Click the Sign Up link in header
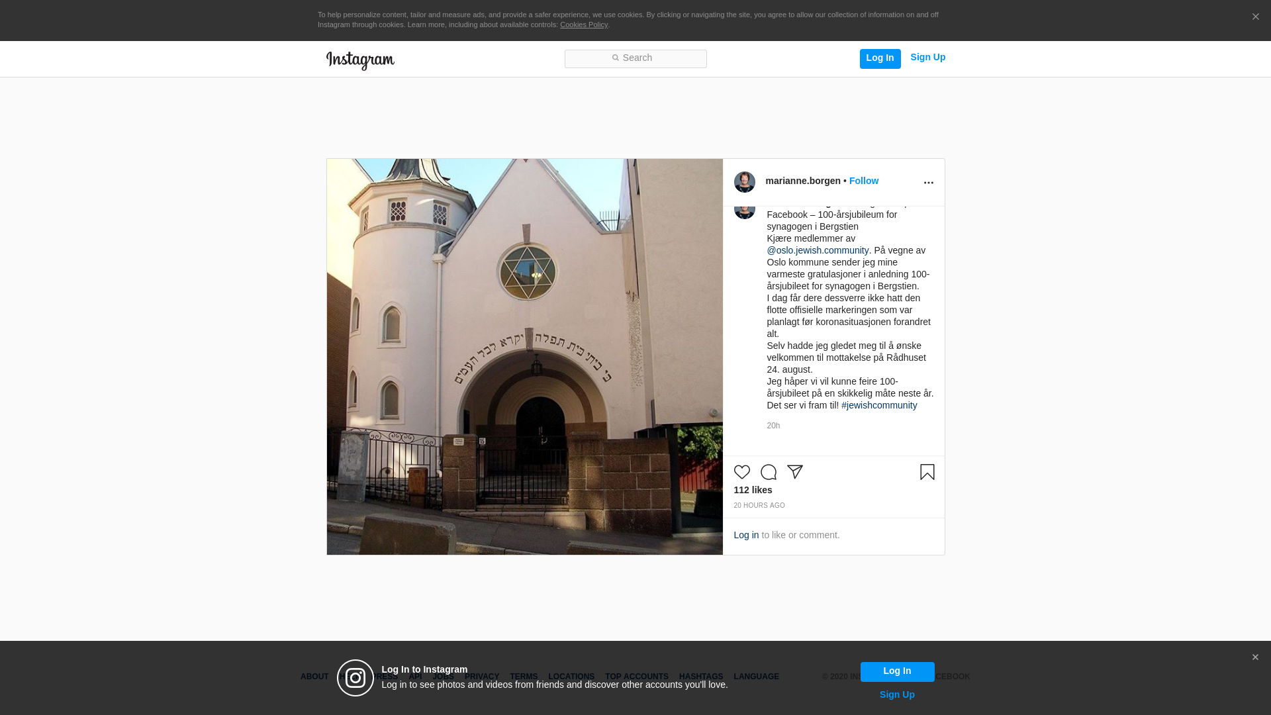The height and width of the screenshot is (715, 1271). point(927,58)
